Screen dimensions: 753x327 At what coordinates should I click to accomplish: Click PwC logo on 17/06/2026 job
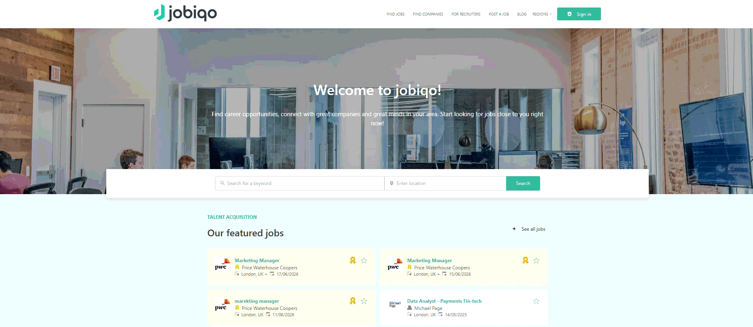[222, 264]
